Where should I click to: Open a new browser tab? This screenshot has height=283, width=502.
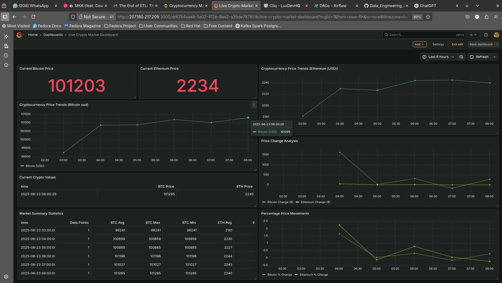click(466, 6)
